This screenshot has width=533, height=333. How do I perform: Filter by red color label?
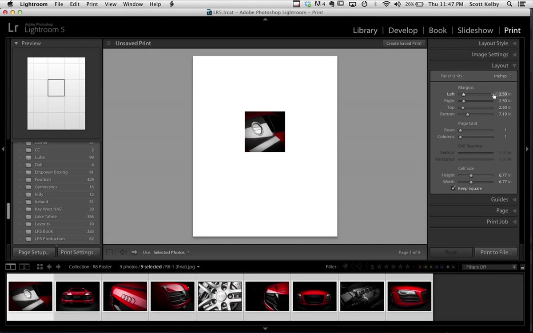point(420,267)
